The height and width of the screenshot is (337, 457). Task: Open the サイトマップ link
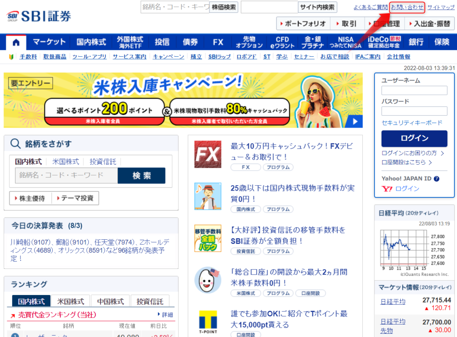[441, 7]
